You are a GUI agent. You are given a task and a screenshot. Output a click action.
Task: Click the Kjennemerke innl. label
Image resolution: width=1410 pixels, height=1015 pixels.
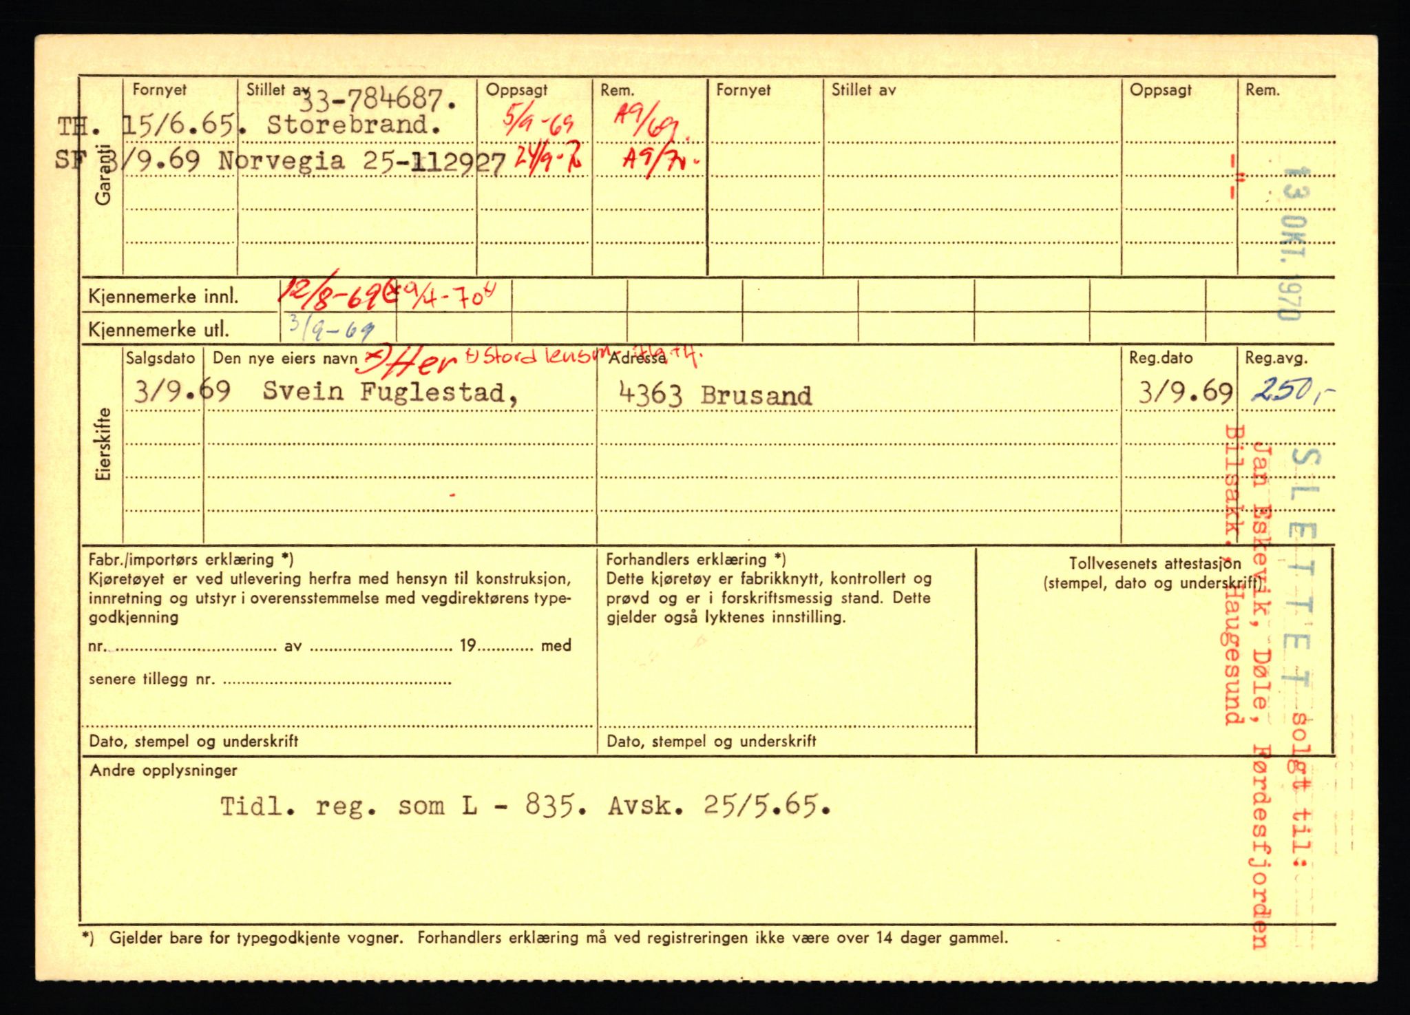(x=163, y=297)
